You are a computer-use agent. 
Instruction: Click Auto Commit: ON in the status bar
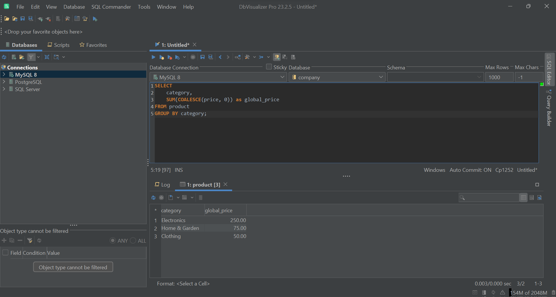tap(470, 170)
